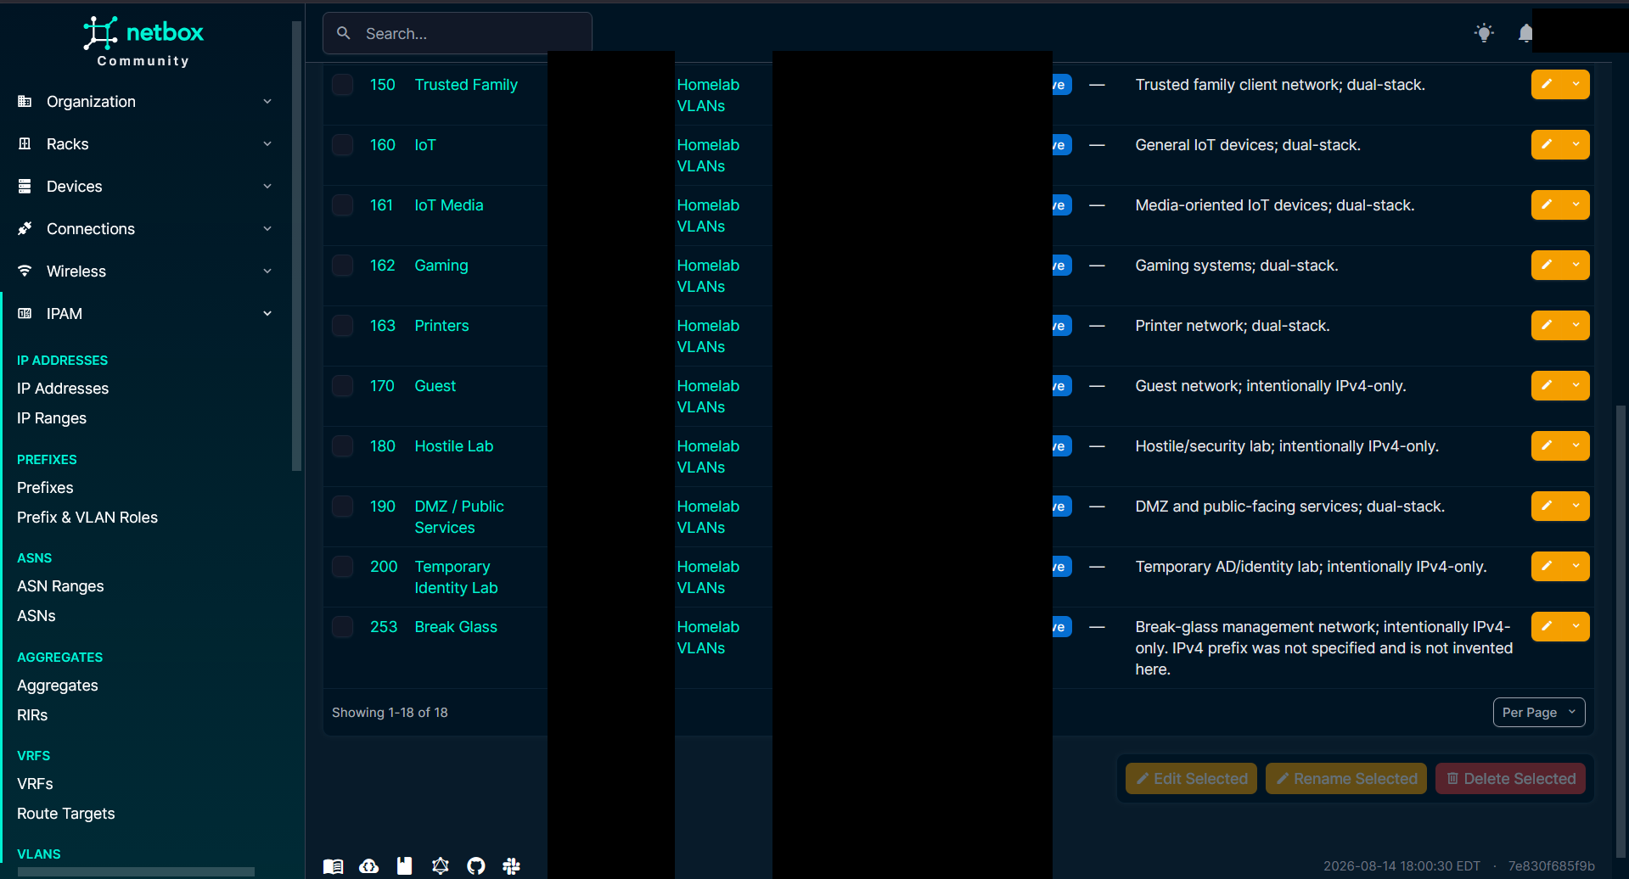This screenshot has width=1629, height=879.
Task: Select the Guest VLAN 170 checkbox
Action: coord(342,386)
